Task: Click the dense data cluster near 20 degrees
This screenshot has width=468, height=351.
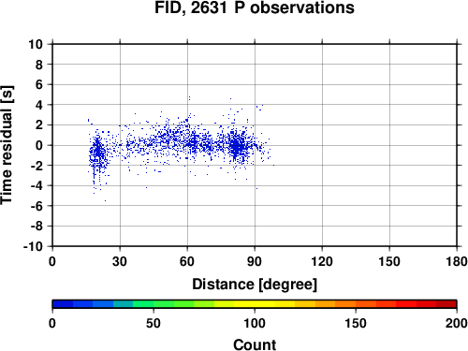Action: [x=98, y=153]
